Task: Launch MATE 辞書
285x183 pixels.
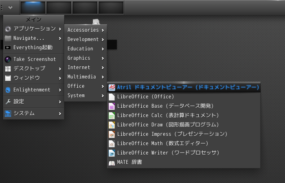Action: [x=184, y=162]
